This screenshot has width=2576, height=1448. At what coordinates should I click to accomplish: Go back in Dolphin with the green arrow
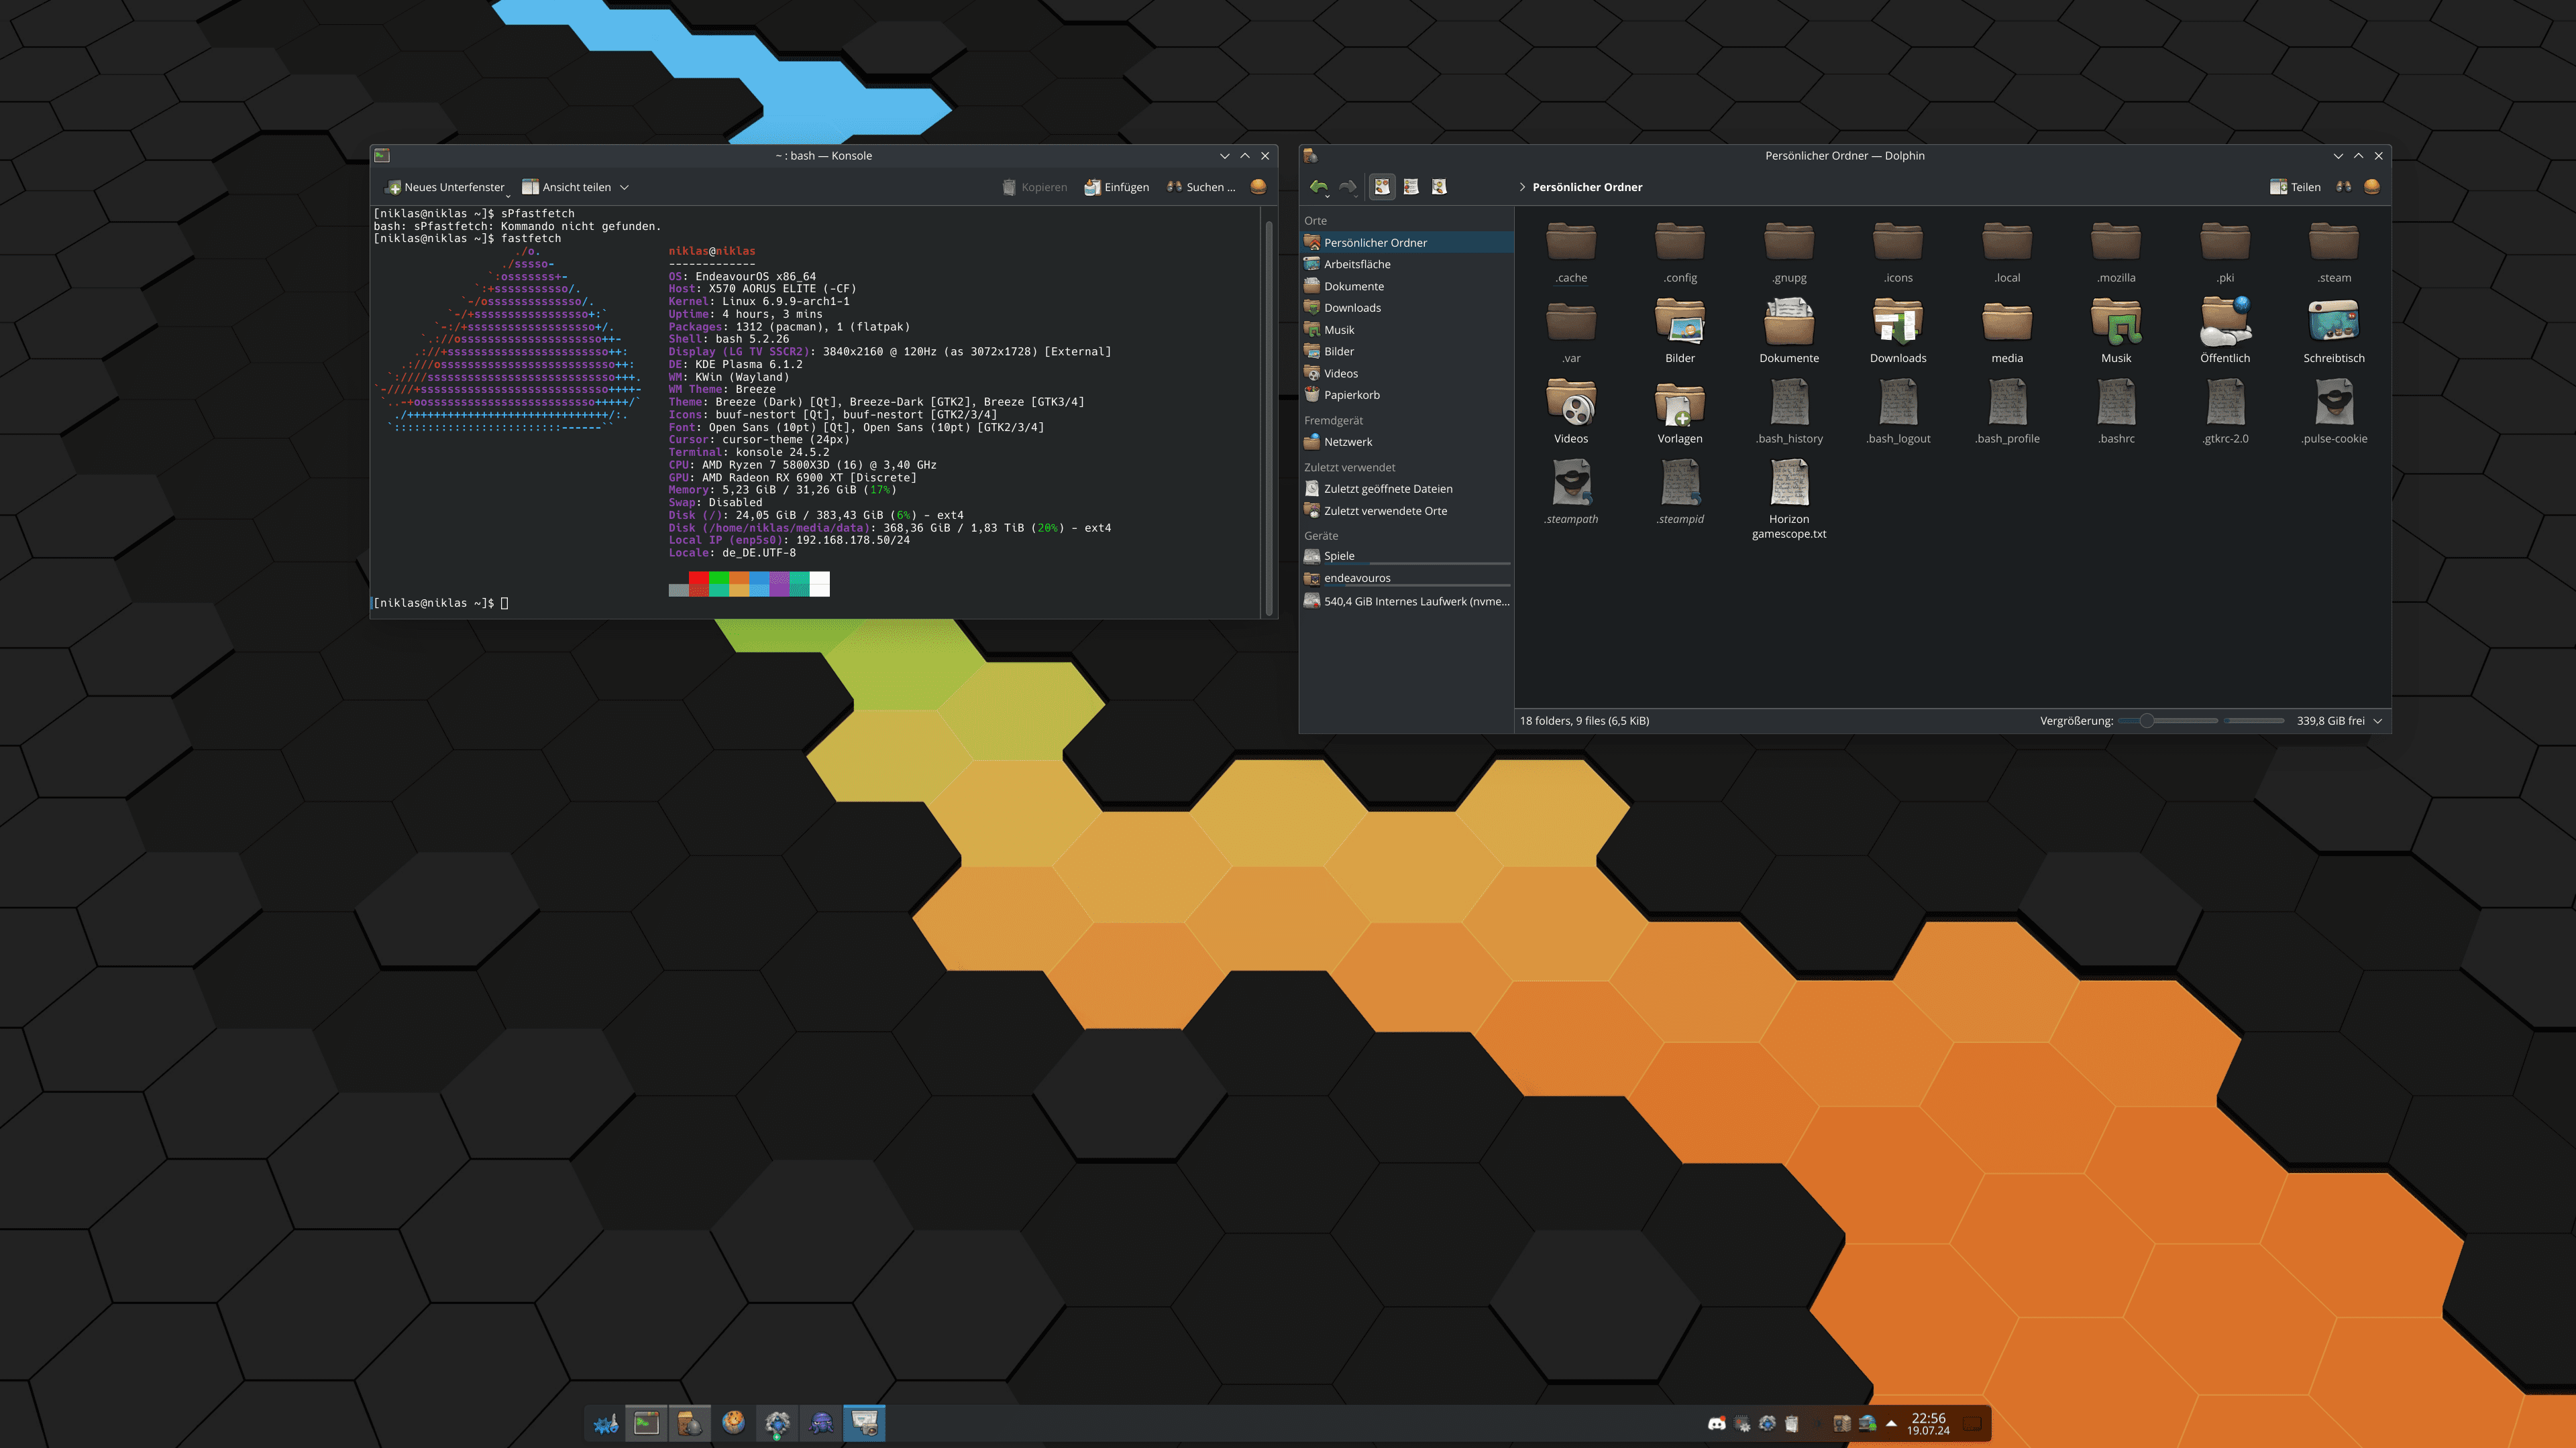[1319, 187]
